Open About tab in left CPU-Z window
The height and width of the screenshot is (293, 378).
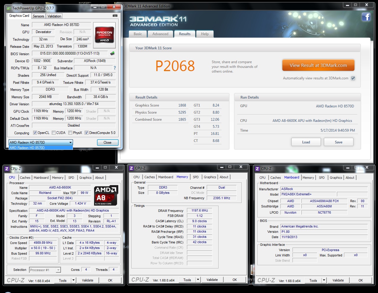(x=99, y=178)
